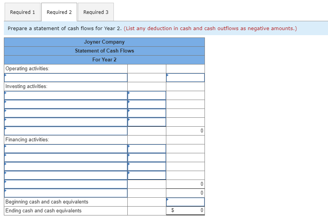
Task: Click second amount field under Investing activities
Action: point(147,104)
